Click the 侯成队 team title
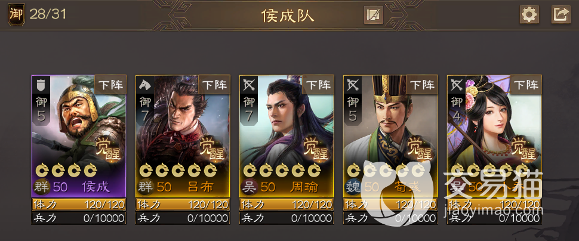The height and width of the screenshot is (241, 579). (288, 15)
